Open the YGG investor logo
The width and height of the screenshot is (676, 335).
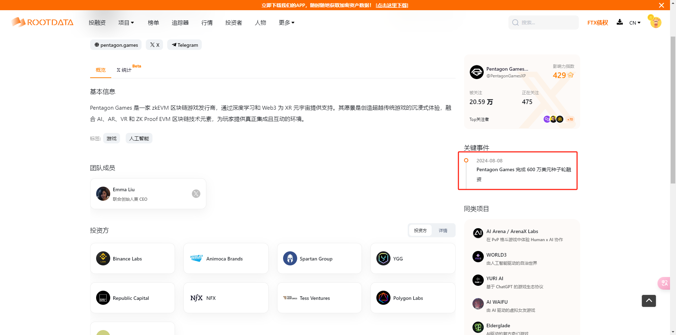(383, 258)
